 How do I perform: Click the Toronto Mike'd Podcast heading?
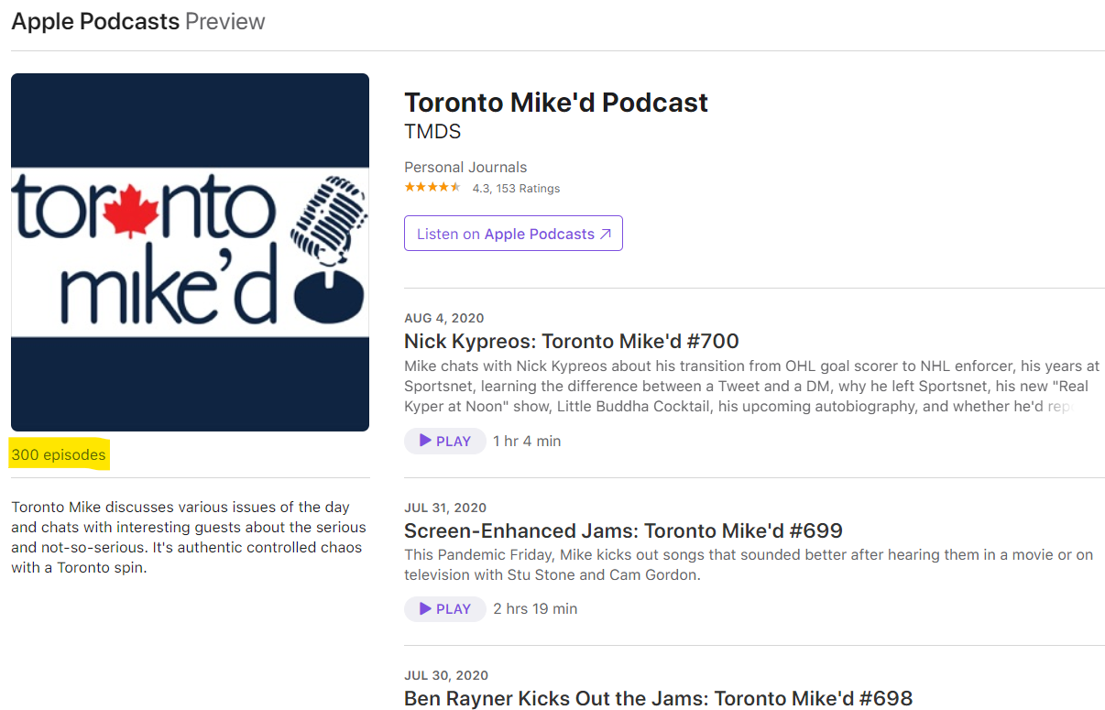pyautogui.click(x=556, y=103)
